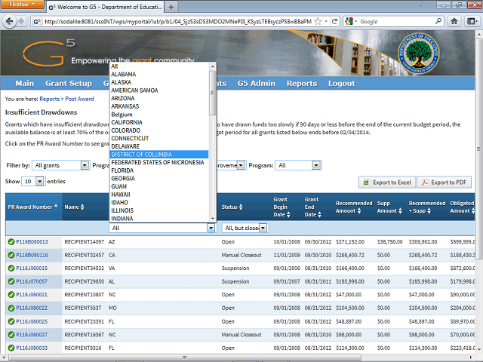Open the Reports menu in navigation bar
Image resolution: width=483 pixels, height=362 pixels.
click(x=301, y=83)
